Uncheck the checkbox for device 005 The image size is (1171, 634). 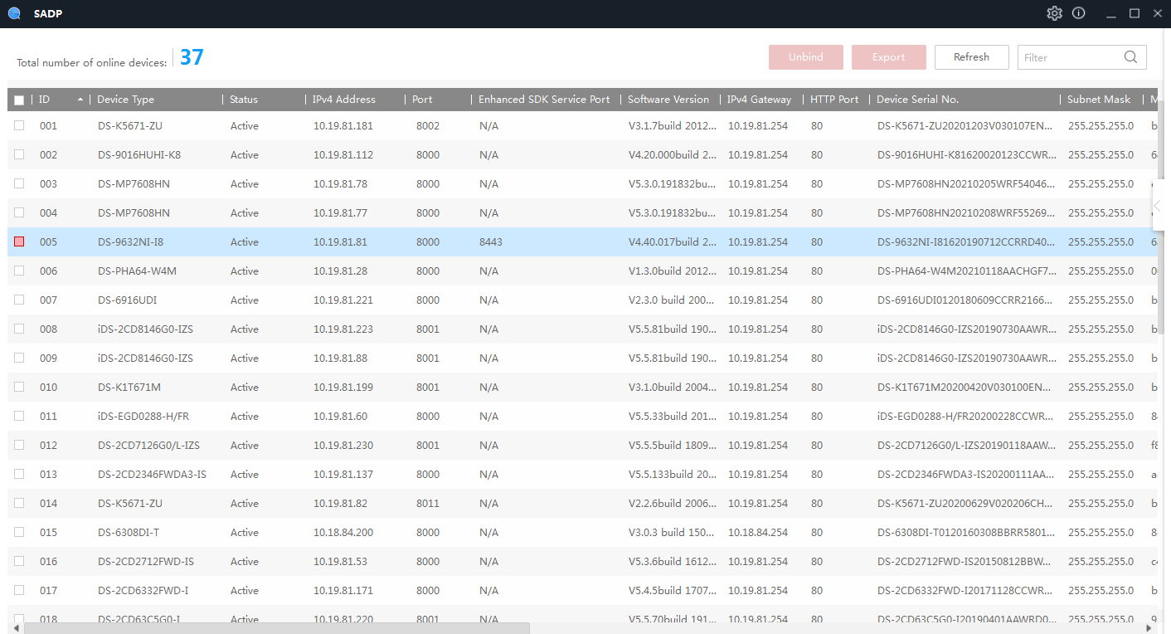pos(19,241)
